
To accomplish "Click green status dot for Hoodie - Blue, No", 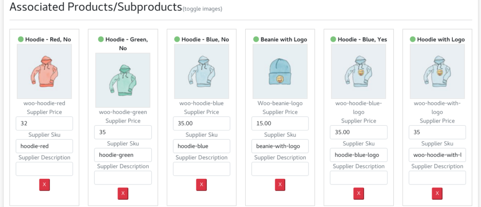I will point(177,39).
